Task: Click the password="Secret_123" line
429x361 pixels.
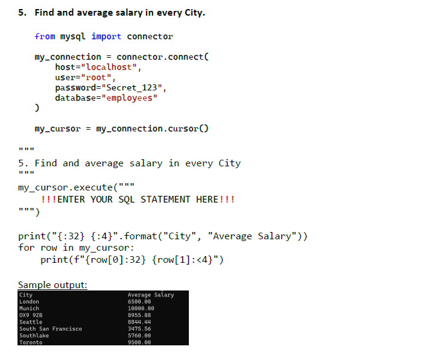Action: click(x=110, y=88)
